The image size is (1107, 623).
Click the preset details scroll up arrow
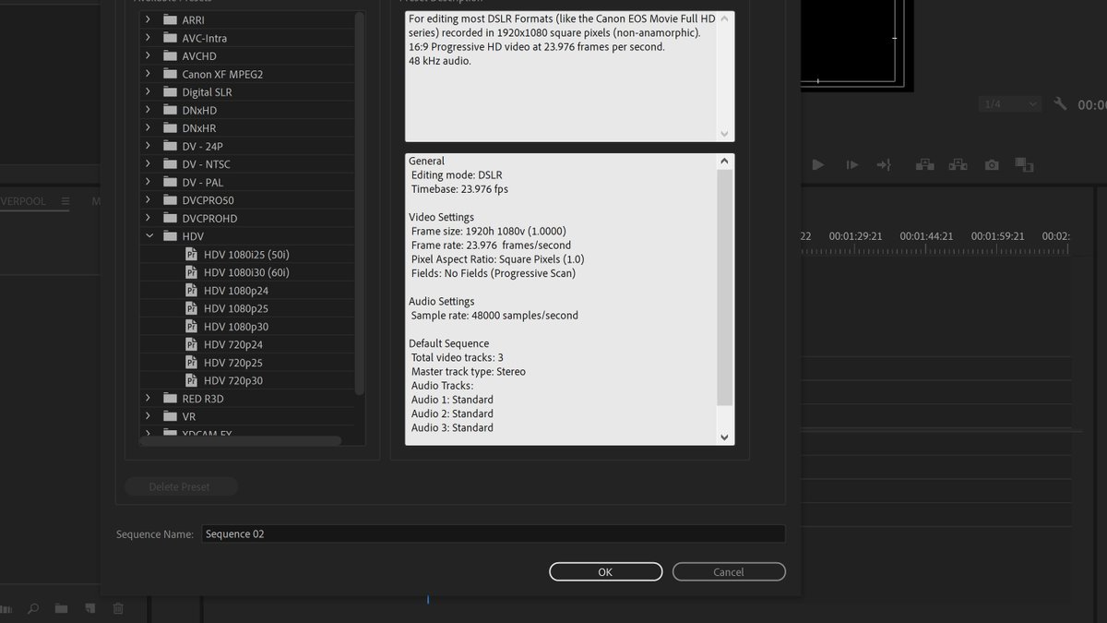(x=724, y=162)
